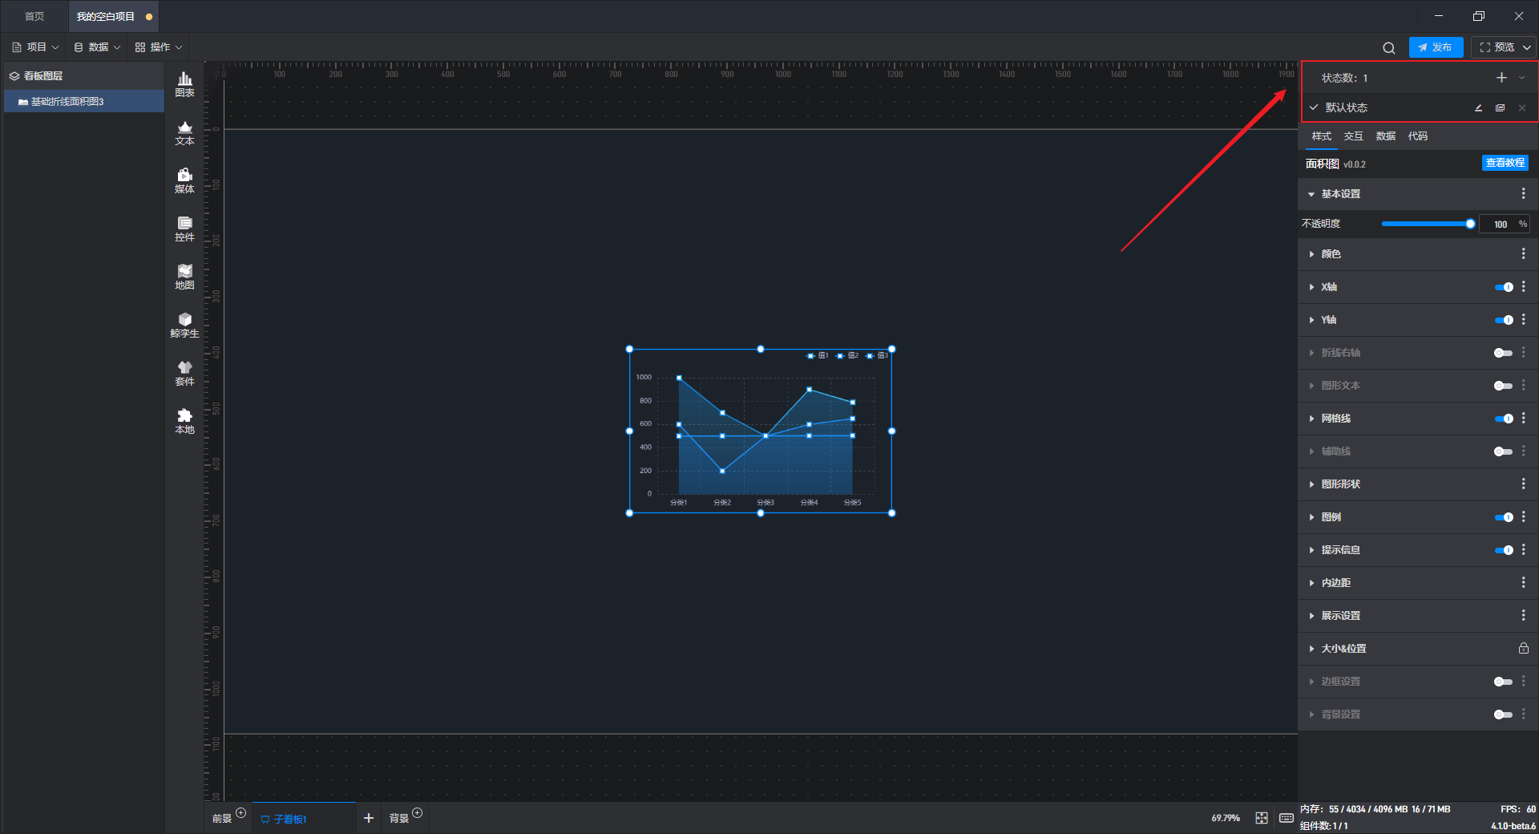Select the 子看板1 tab

coord(304,819)
